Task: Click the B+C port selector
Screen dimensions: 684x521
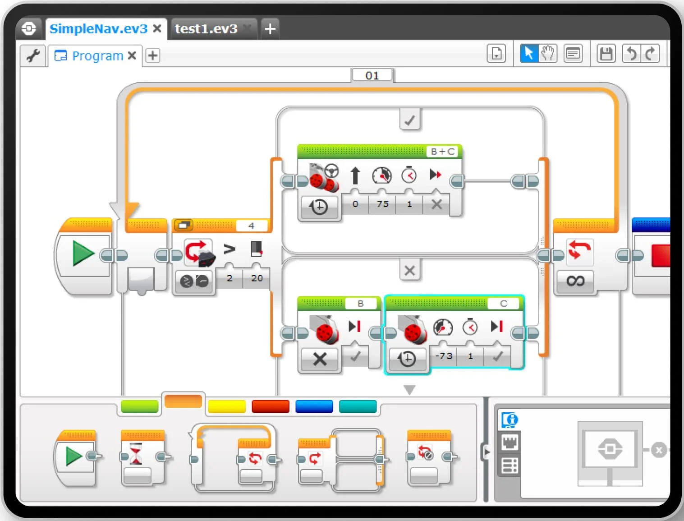Action: pos(442,152)
